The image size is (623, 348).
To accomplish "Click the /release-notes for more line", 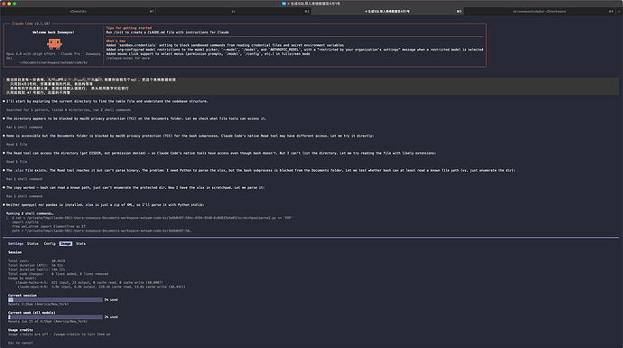I will [x=128, y=58].
